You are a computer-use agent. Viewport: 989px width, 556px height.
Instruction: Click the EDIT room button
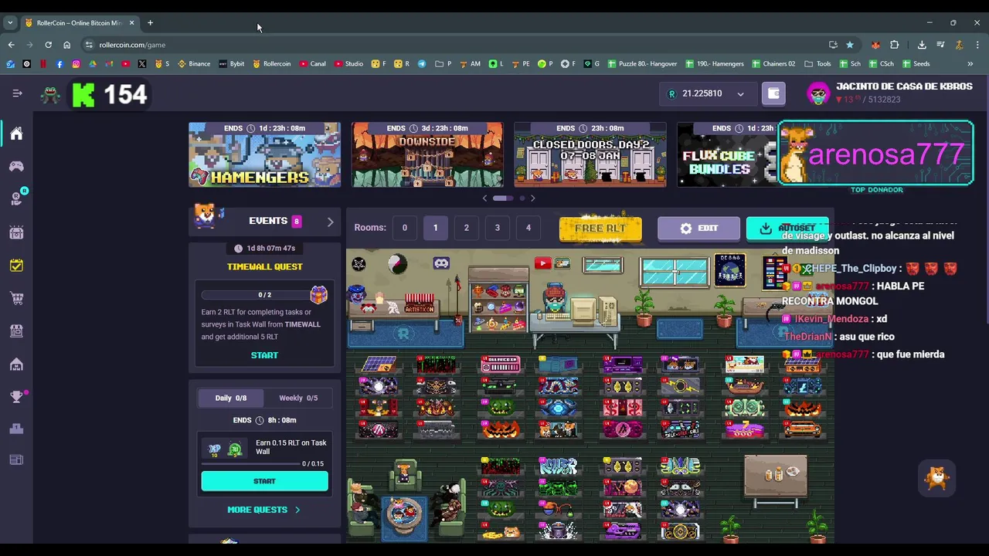pos(698,229)
